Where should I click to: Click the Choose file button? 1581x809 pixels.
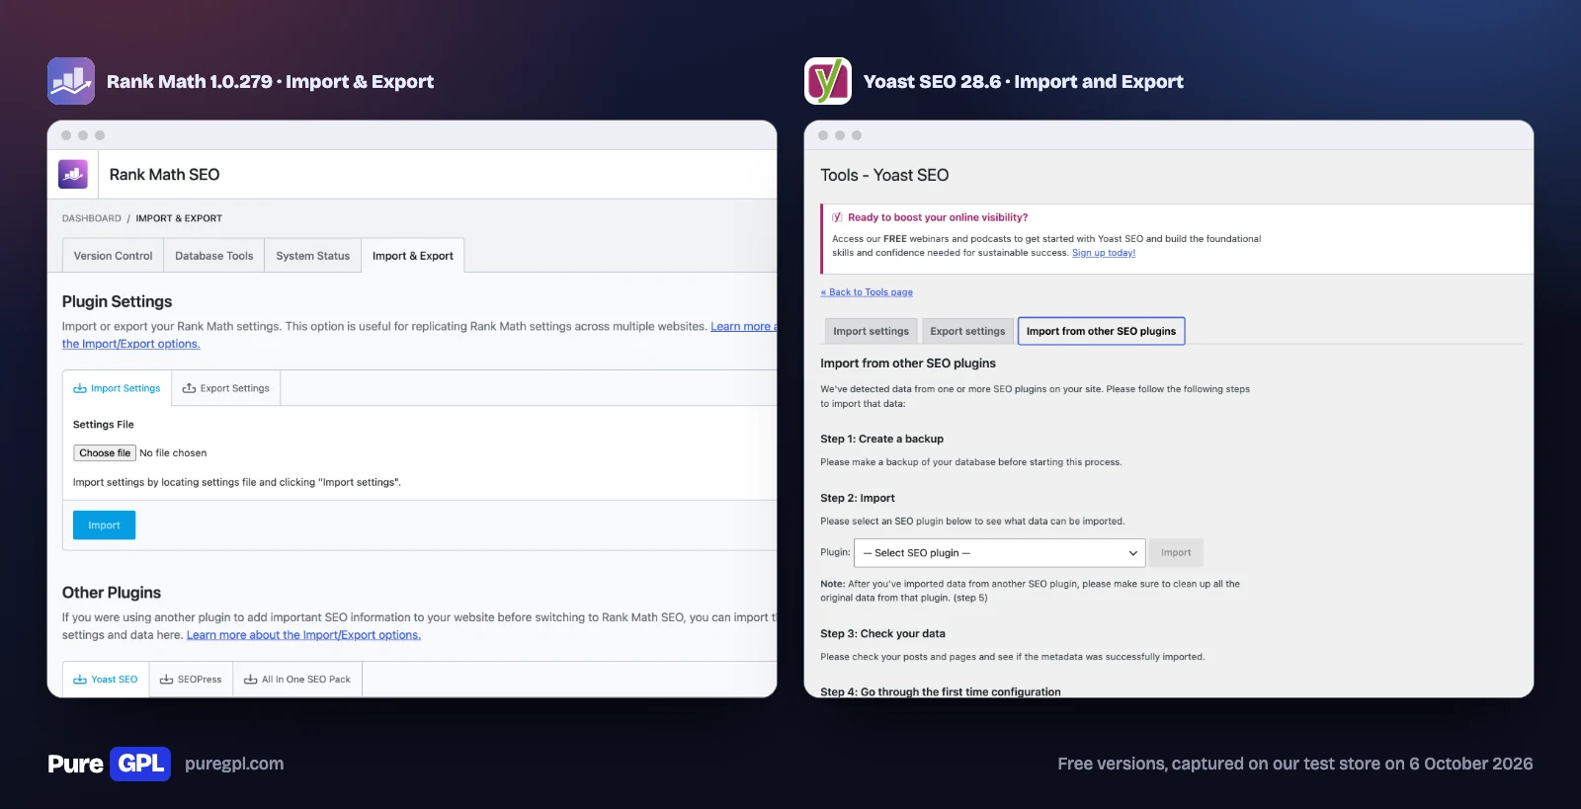[105, 453]
